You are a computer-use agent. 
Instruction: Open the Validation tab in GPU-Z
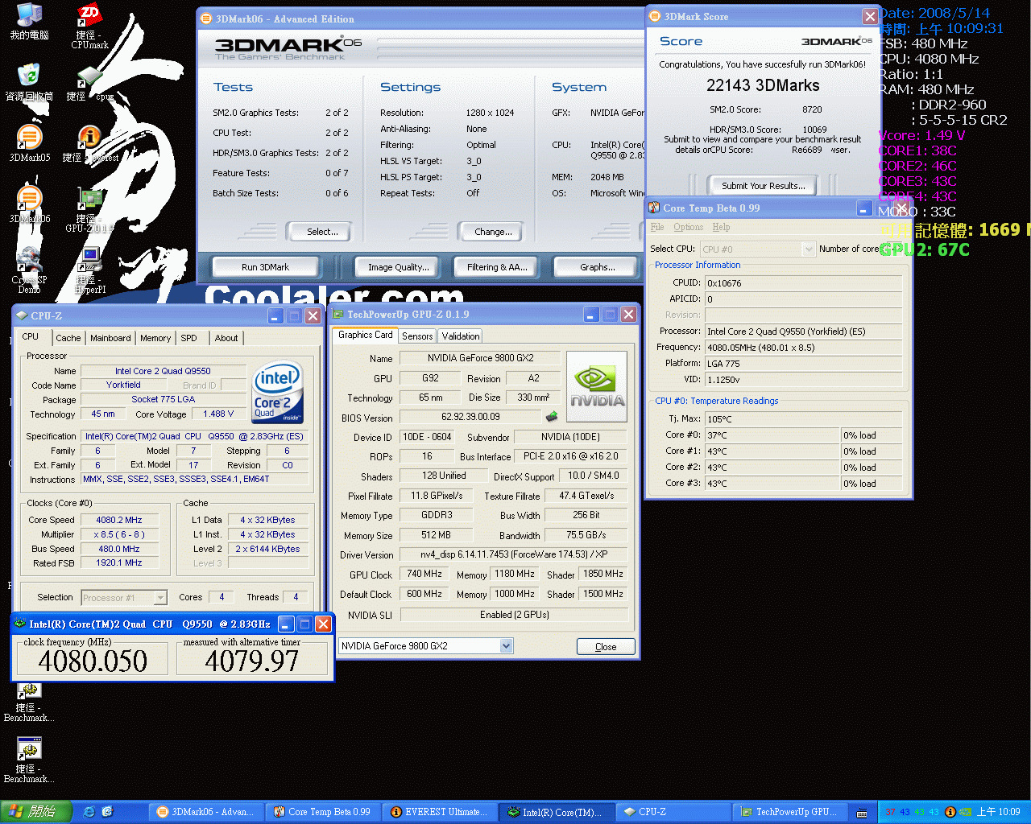pyautogui.click(x=461, y=336)
